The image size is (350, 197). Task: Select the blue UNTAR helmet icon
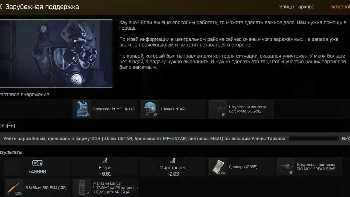pyautogui.click(x=150, y=109)
